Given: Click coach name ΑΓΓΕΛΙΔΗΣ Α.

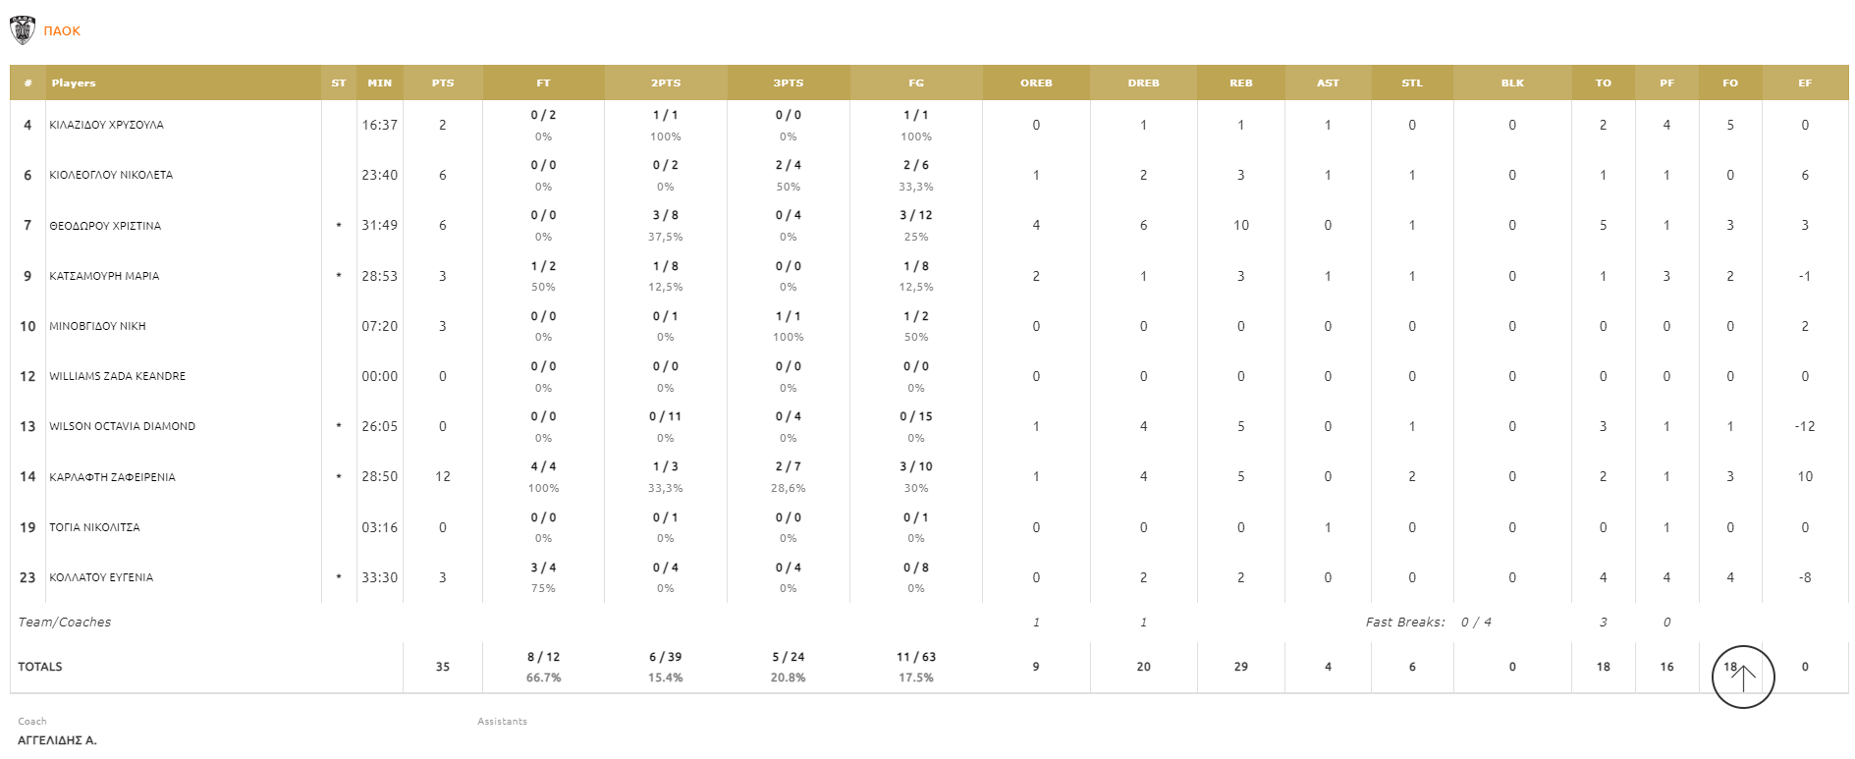Looking at the screenshot, I should tap(57, 740).
